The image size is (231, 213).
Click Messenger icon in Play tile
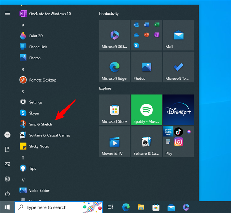[189, 131]
